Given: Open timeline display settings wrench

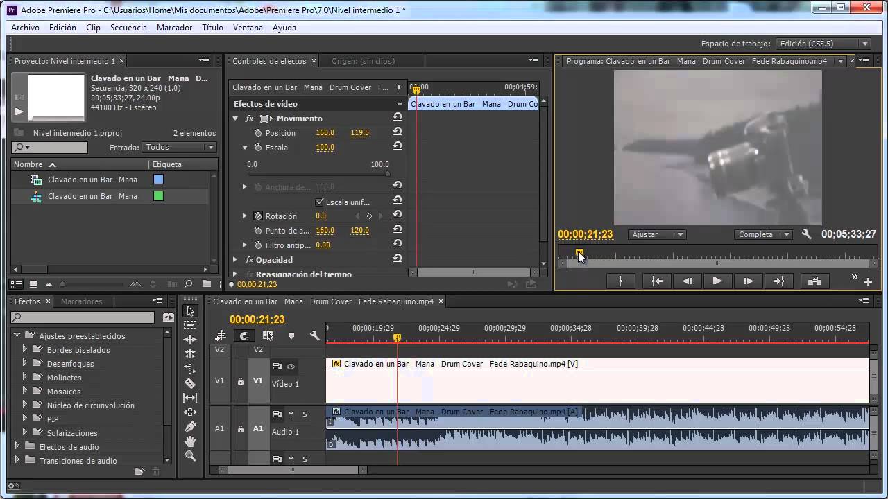Looking at the screenshot, I should [314, 335].
